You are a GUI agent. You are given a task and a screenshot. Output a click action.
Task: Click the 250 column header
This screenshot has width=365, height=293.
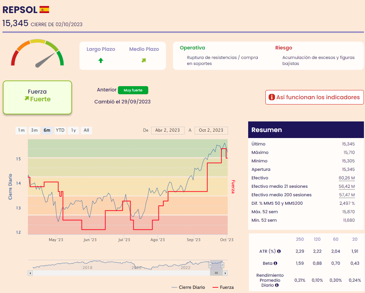tap(300, 239)
